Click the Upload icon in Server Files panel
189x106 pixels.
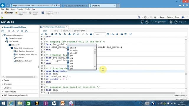point(18,31)
